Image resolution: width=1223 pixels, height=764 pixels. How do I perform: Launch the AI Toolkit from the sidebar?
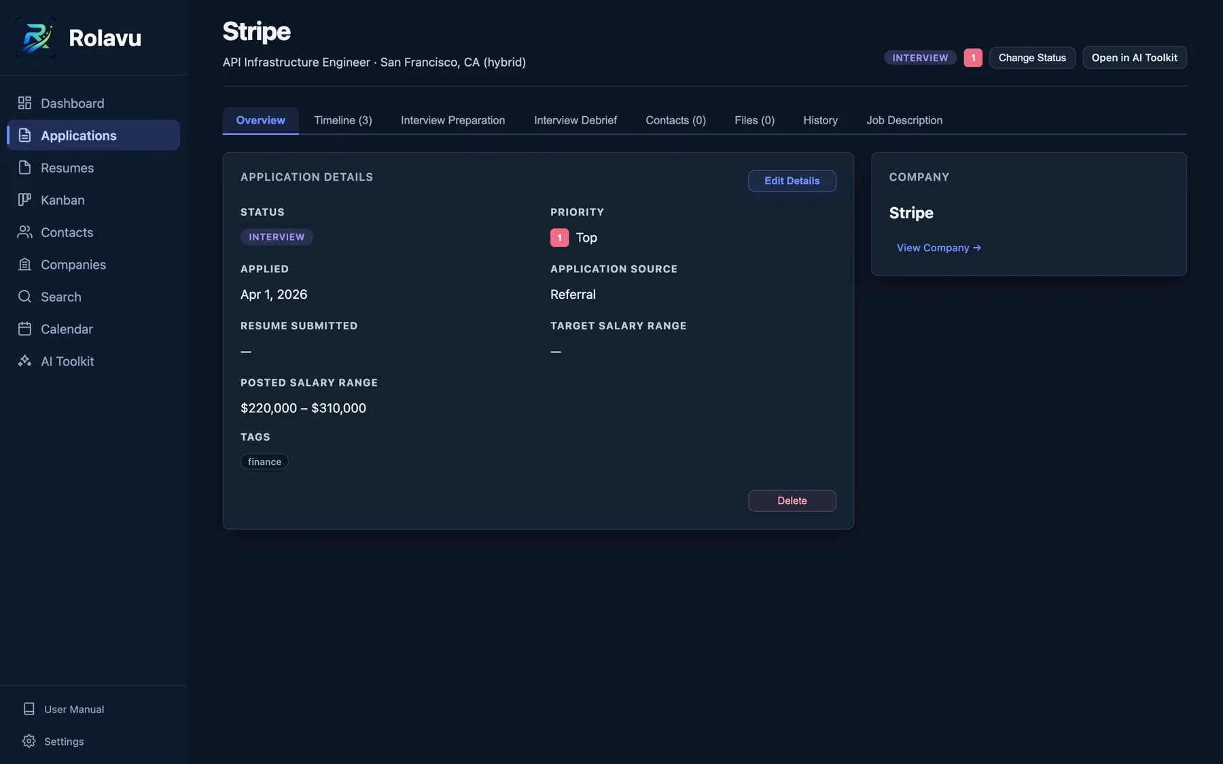(67, 361)
